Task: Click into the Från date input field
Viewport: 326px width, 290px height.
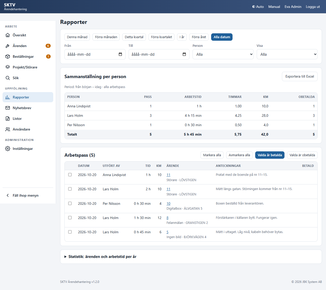Action: (x=95, y=54)
